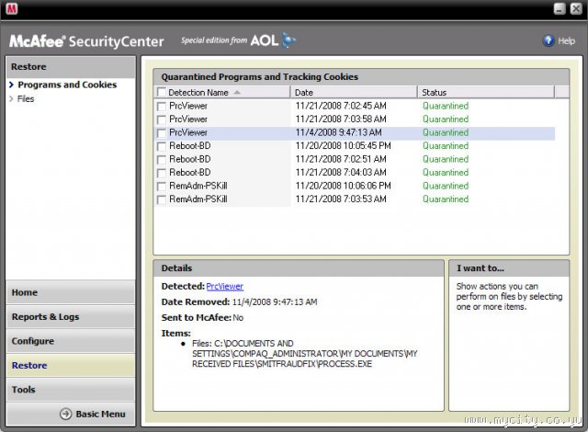Viewport: 588px width, 432px height.
Task: Check Reboot-BD dated 11/20/2008 10:05:45 PM
Action: coord(162,146)
